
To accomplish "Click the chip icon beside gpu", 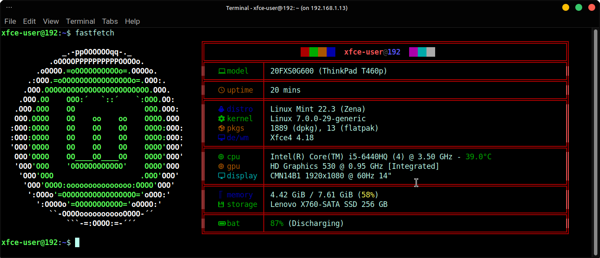I will (222, 166).
